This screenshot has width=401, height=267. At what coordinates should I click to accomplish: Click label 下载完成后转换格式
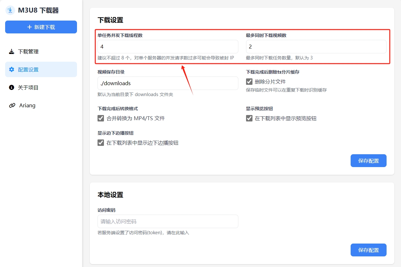(118, 109)
